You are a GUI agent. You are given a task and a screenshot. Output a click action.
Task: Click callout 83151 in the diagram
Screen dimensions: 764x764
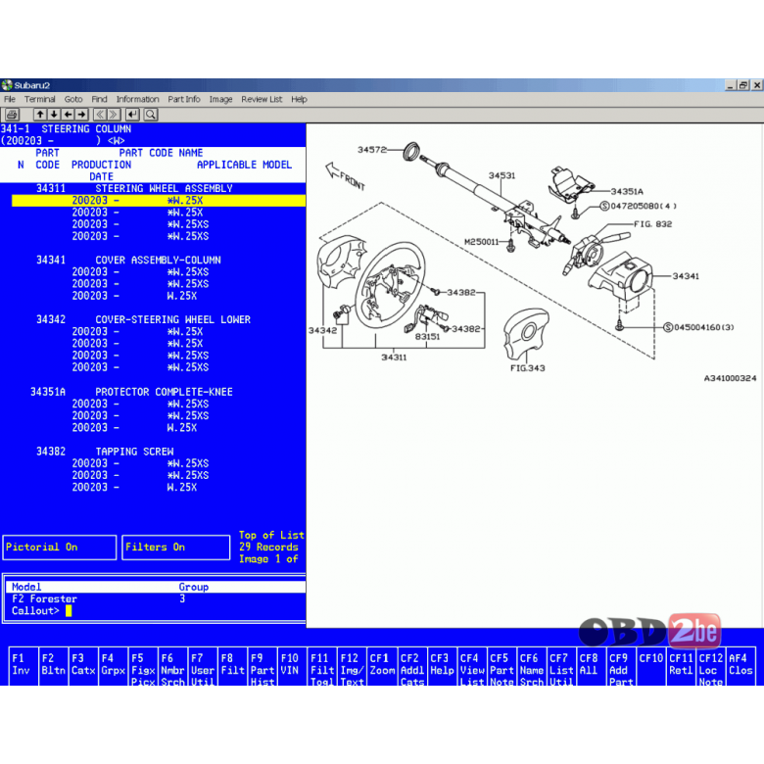click(x=427, y=337)
